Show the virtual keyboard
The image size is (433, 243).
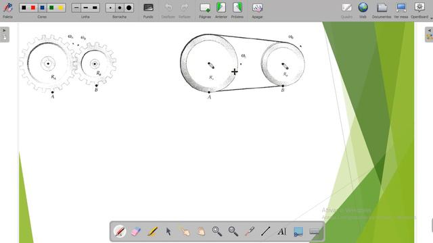314,232
